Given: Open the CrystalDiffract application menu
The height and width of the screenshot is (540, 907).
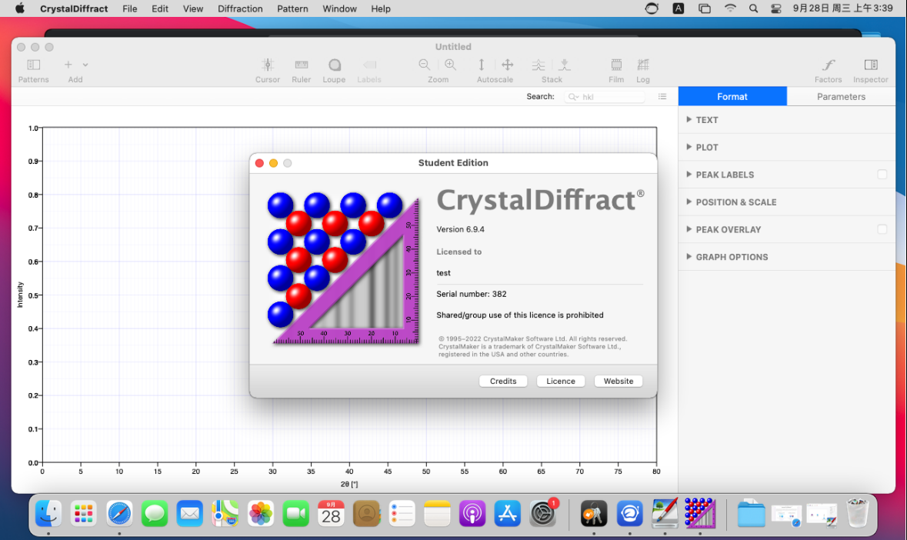Looking at the screenshot, I should pyautogui.click(x=74, y=8).
